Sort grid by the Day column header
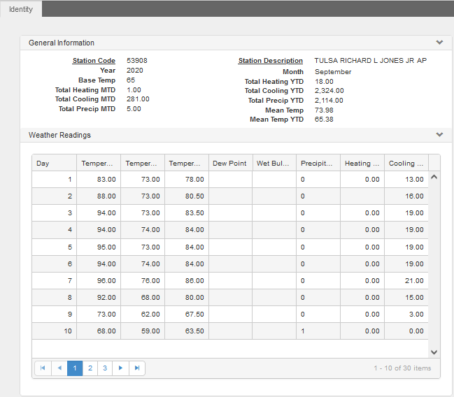Image resolution: width=454 pixels, height=397 pixels. (x=54, y=163)
